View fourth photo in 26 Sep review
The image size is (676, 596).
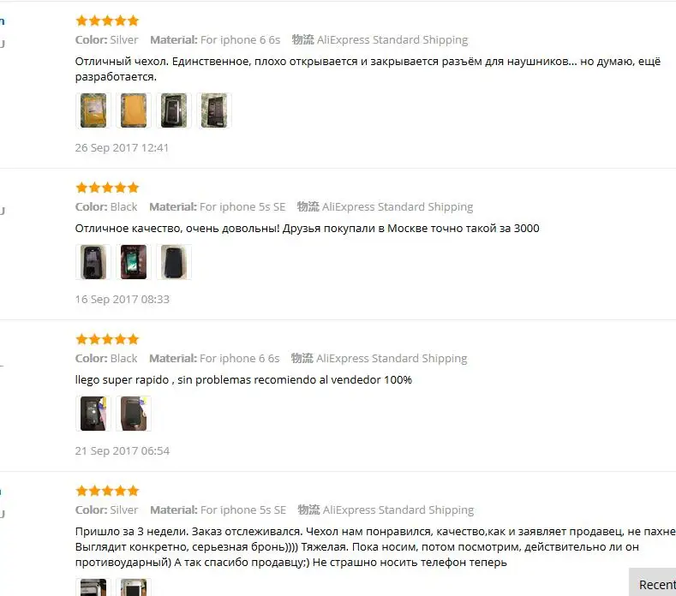214,110
